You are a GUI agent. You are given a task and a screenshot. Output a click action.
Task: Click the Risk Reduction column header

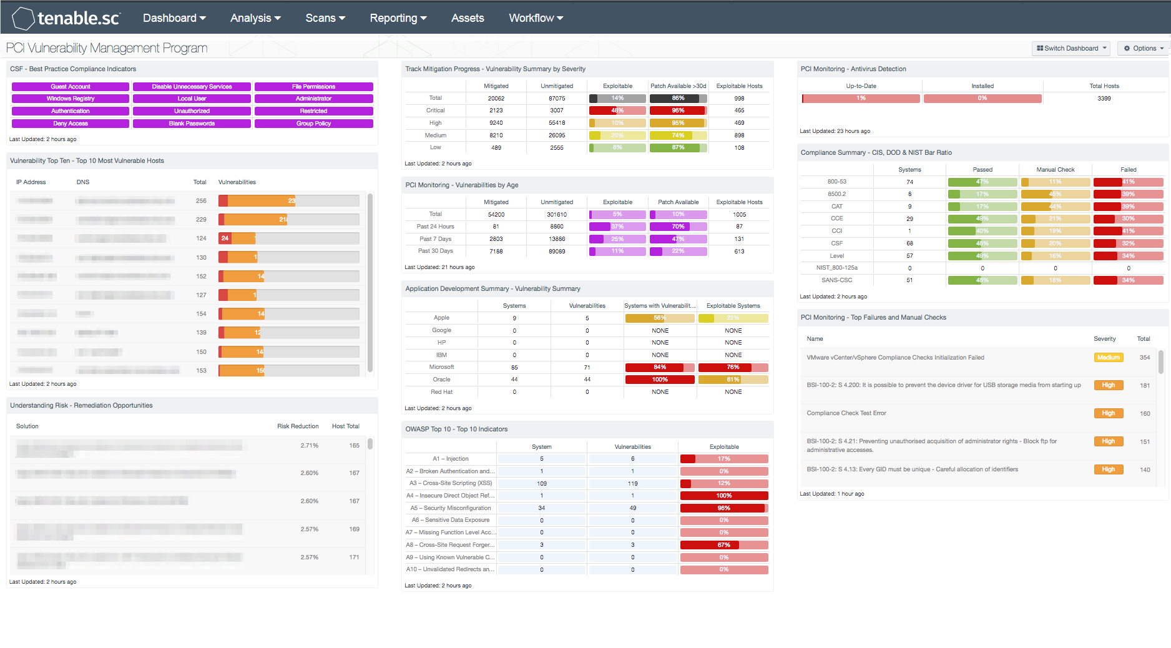click(298, 426)
